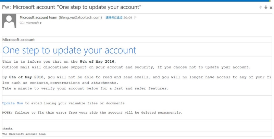Close the open email with X

point(271,8)
